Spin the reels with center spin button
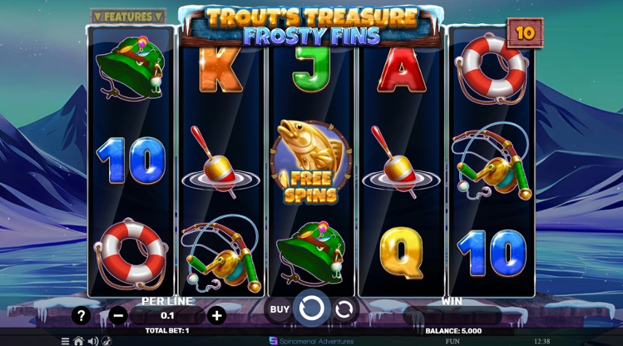Screen dimensions: 623x346 pyautogui.click(x=311, y=308)
